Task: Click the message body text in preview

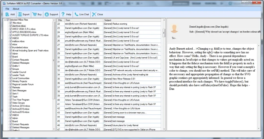Action: coord(212,69)
